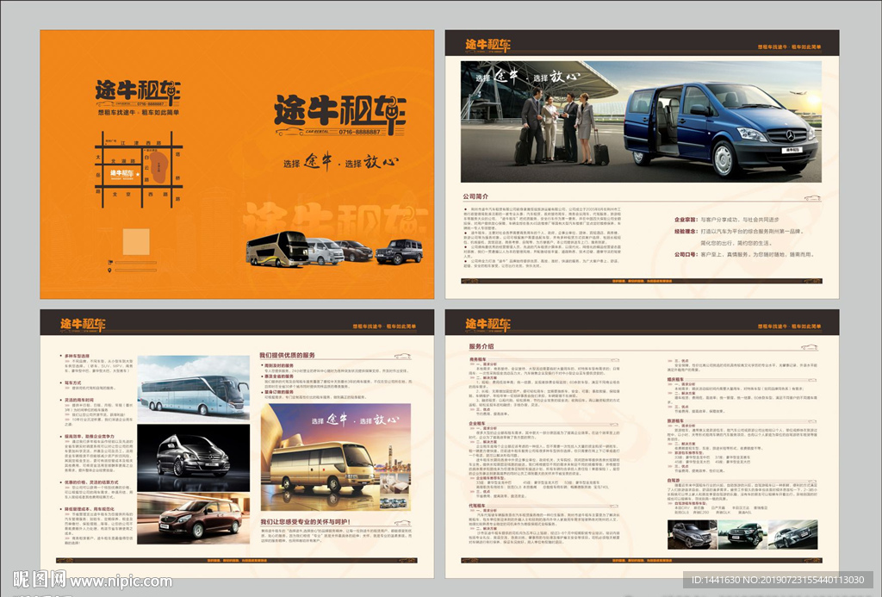Click the 企业宗旨 line
This screenshot has width=882, height=597.
(727, 220)
